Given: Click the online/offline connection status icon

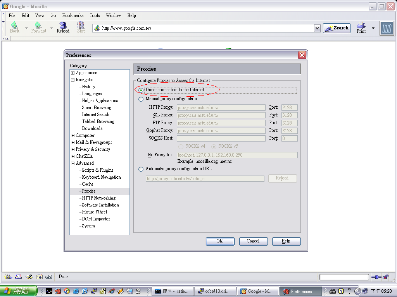Looking at the screenshot, I should click(376, 277).
